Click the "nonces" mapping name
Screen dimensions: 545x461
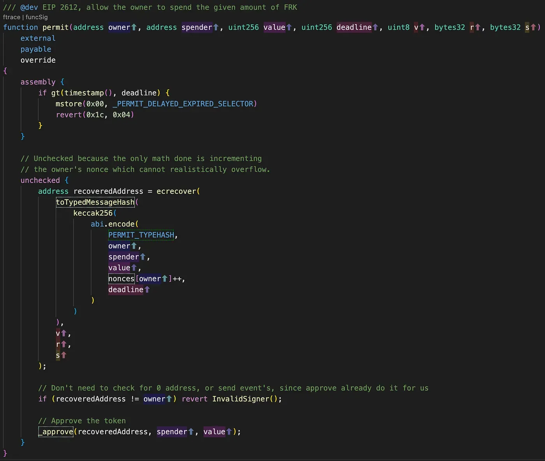tap(121, 279)
